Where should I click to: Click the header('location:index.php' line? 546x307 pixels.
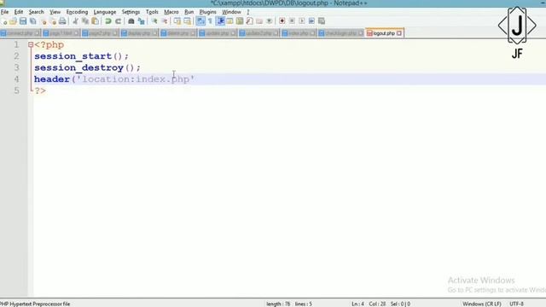[x=113, y=79]
